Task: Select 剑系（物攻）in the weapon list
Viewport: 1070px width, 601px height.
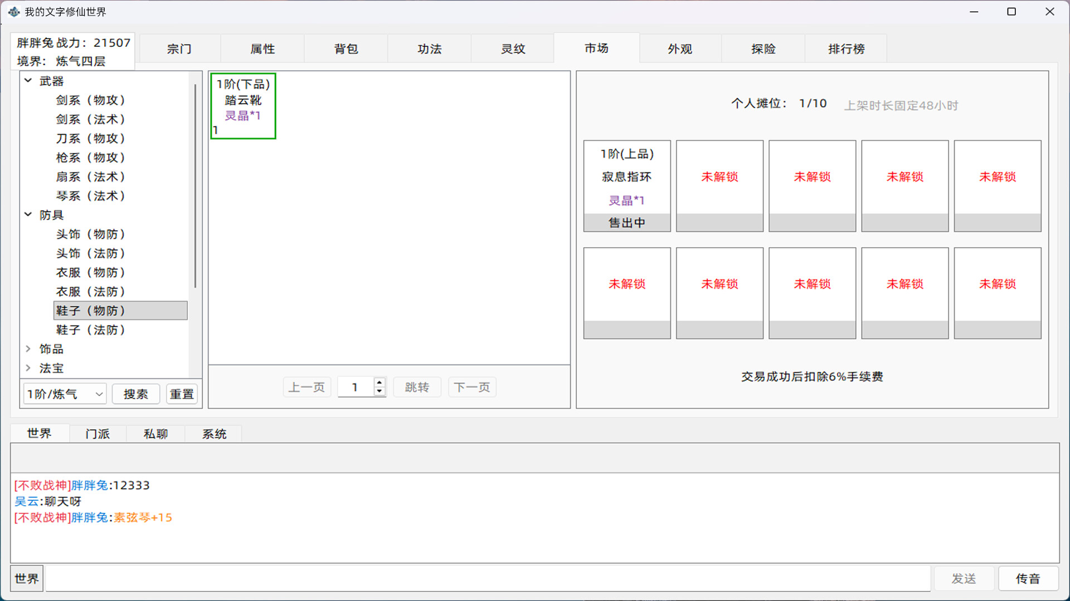Action: 91,100
